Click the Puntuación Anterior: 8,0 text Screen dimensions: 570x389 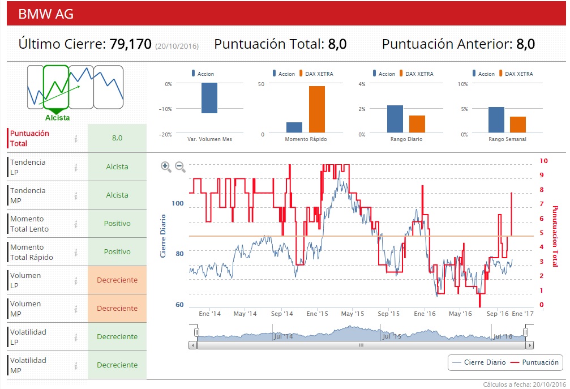[458, 44]
